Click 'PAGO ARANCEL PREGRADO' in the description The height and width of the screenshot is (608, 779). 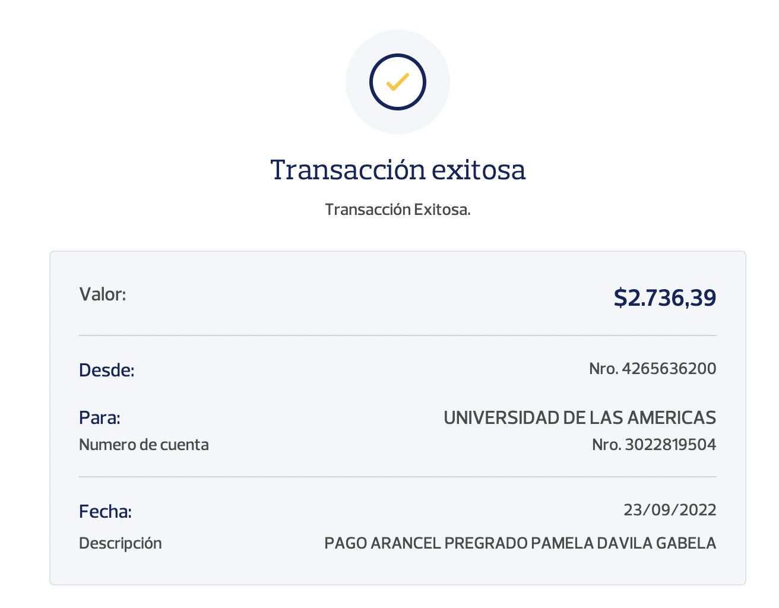point(426,543)
